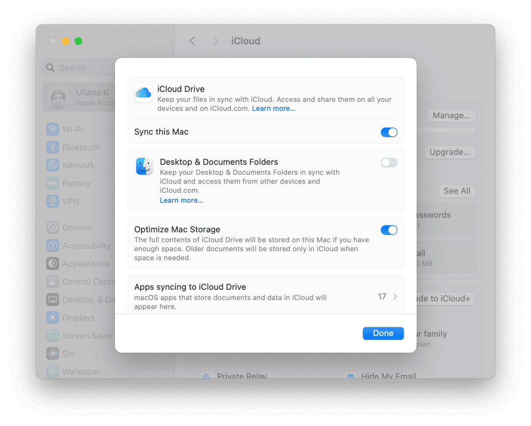The width and height of the screenshot is (531, 426).
Task: Go back using the left chevron
Action: 193,41
